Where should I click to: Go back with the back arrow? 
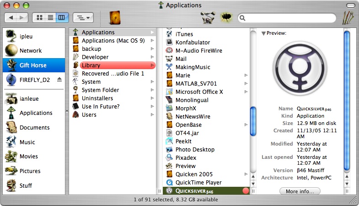pyautogui.click(x=11, y=18)
